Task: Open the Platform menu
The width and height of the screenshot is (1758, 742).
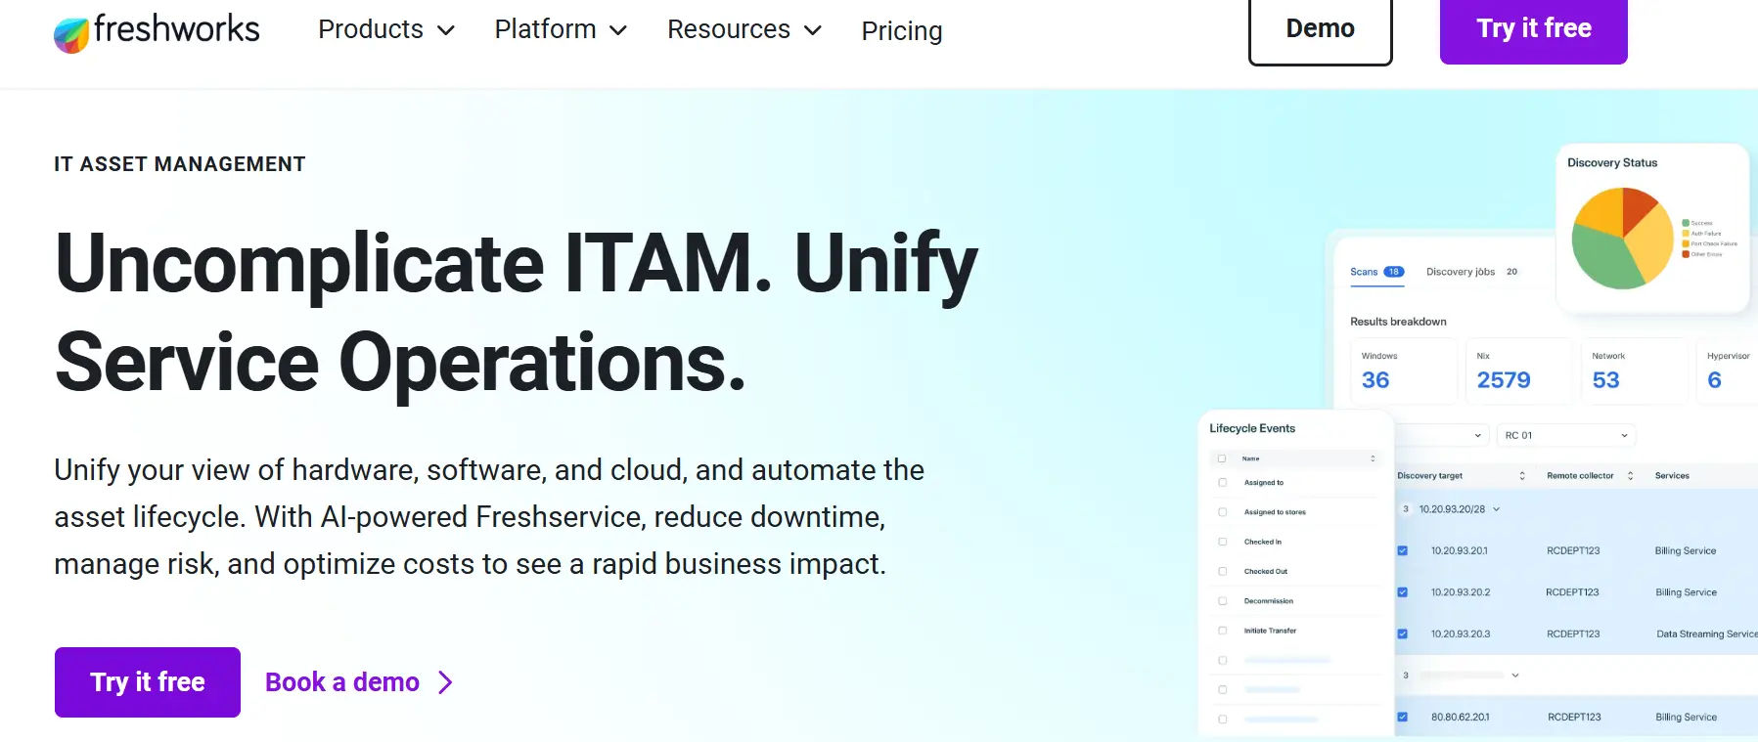Action: (561, 30)
